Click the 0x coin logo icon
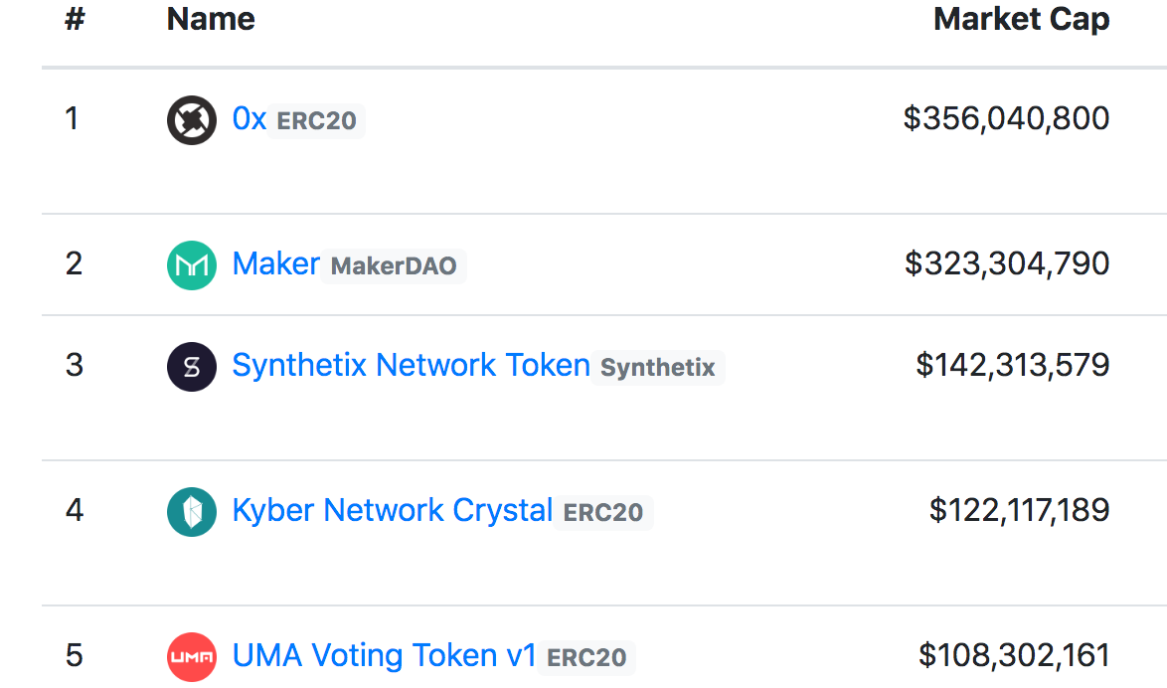The image size is (1167, 688). (x=191, y=120)
